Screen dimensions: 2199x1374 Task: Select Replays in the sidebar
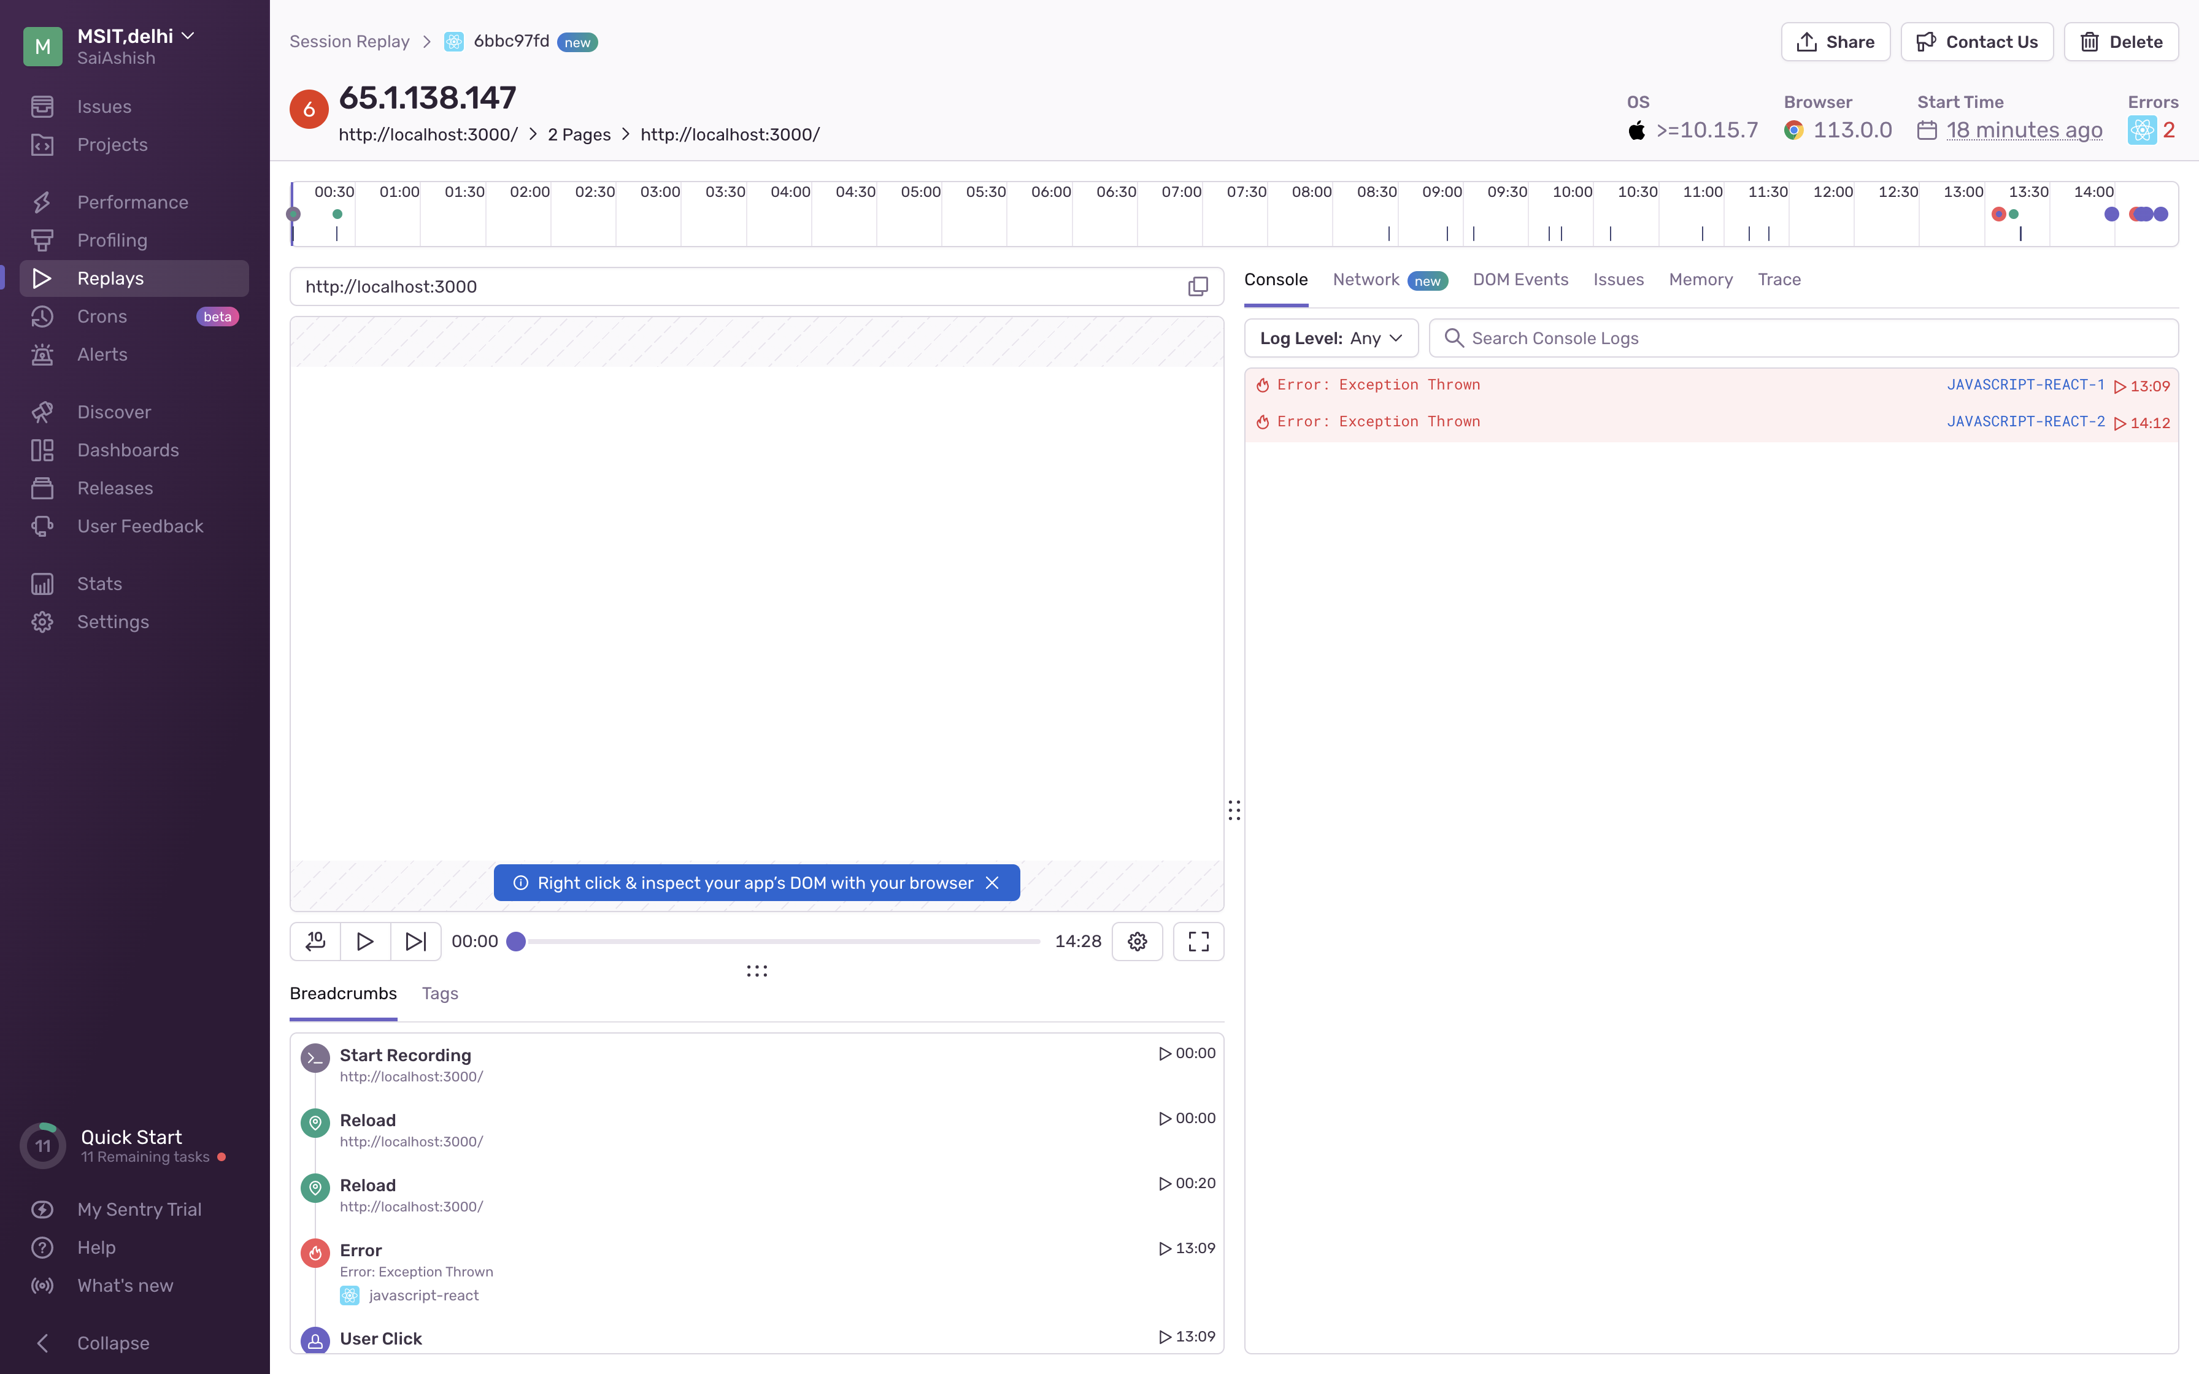point(111,278)
